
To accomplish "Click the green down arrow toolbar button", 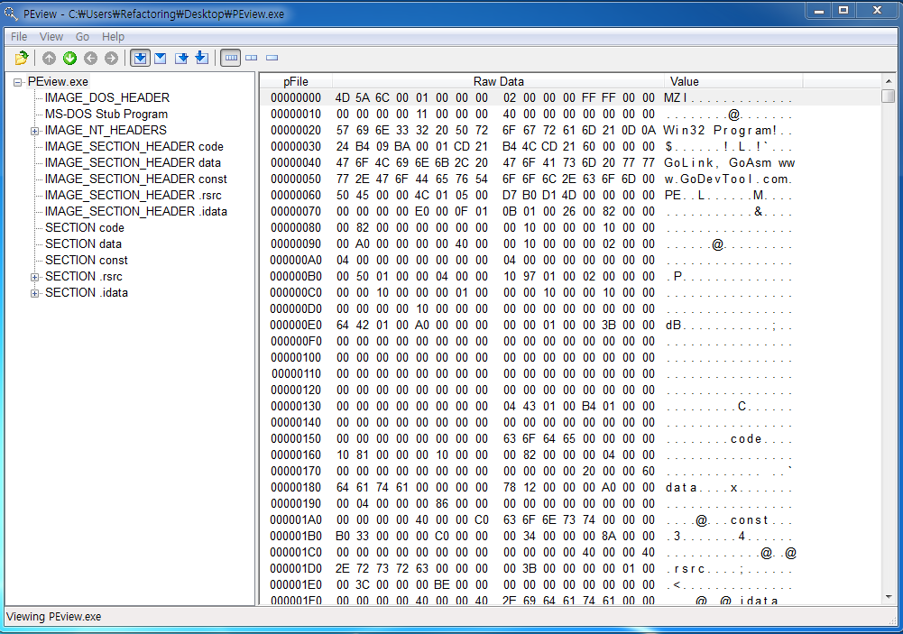I will click(69, 58).
